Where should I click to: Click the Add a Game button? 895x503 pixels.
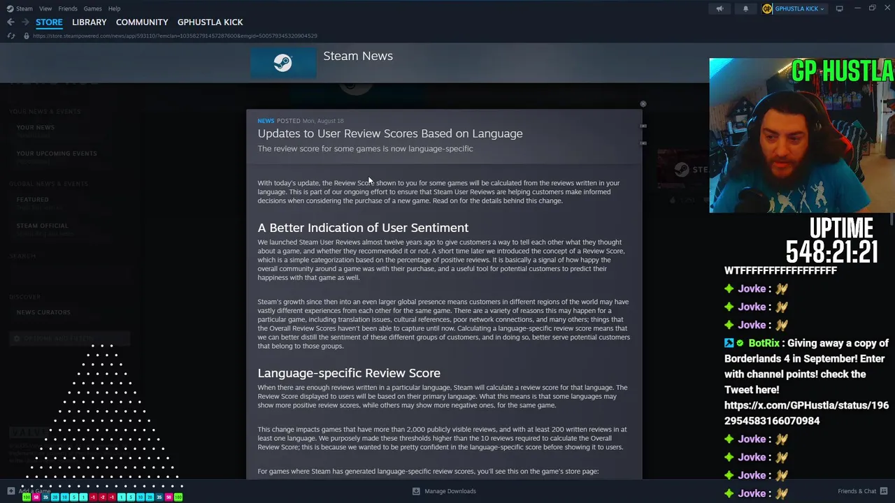pos(34,491)
